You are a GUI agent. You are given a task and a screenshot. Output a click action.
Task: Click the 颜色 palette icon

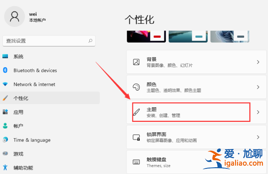(136, 87)
